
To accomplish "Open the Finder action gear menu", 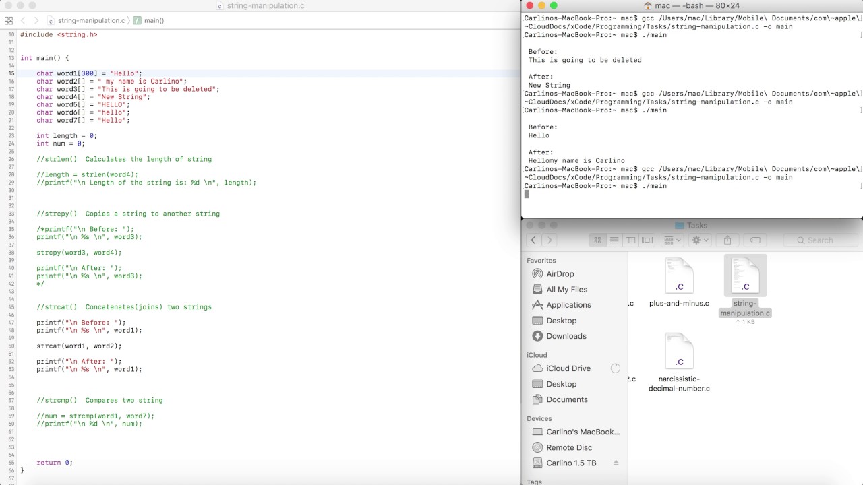I will pos(701,240).
